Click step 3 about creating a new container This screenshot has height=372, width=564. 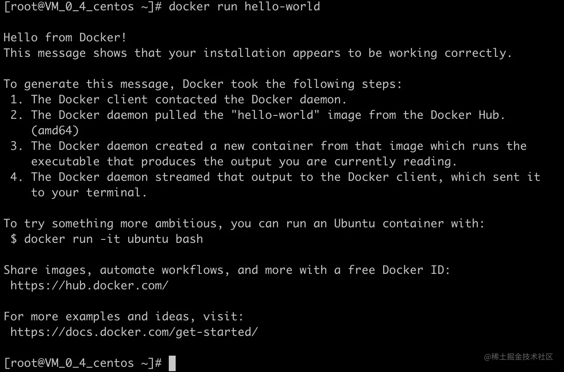(x=268, y=146)
